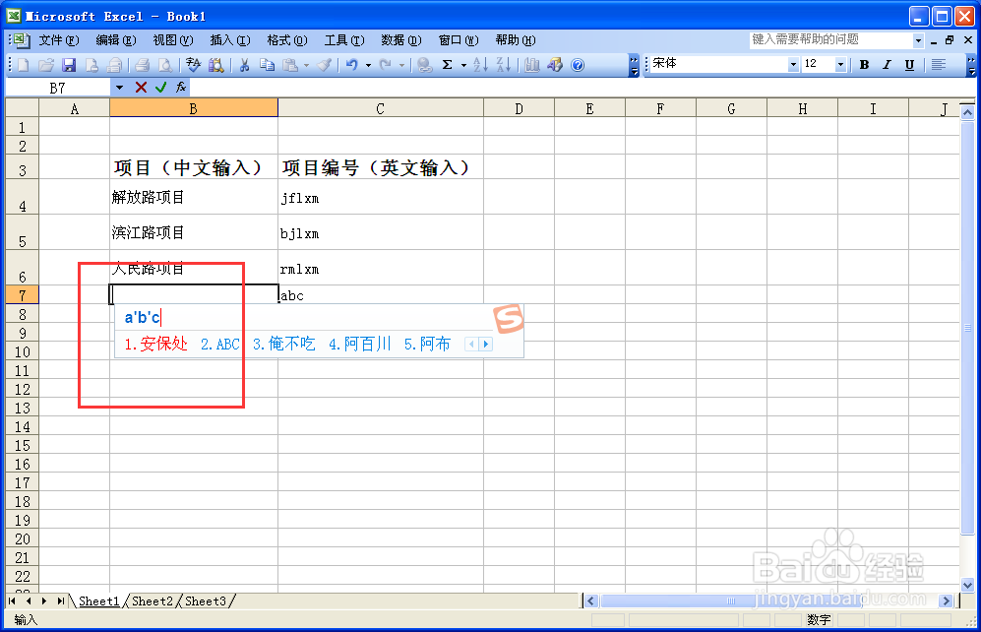
Task: Save the workbook with the floppy icon
Action: (69, 65)
